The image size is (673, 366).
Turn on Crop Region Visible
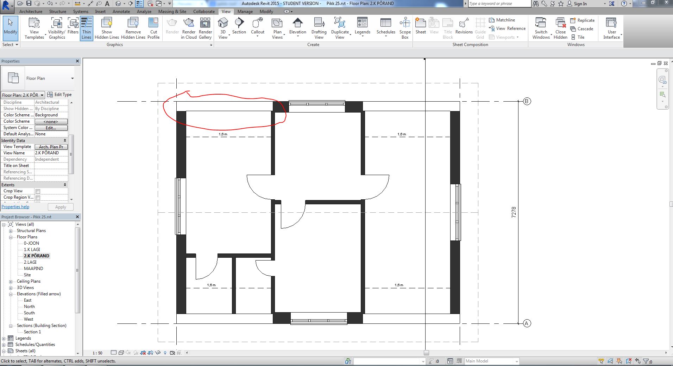click(x=37, y=197)
